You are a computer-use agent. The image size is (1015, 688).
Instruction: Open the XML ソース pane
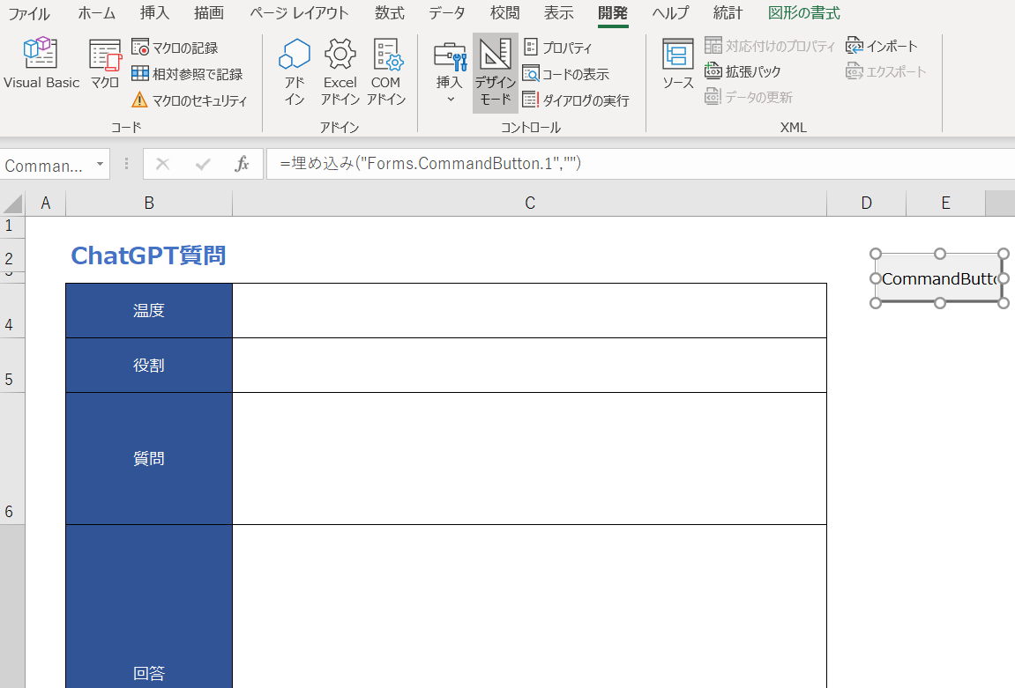click(678, 63)
